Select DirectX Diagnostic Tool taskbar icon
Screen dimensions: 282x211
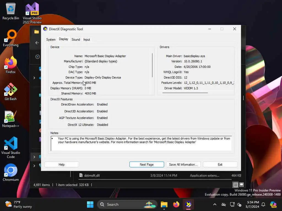coord(188,204)
